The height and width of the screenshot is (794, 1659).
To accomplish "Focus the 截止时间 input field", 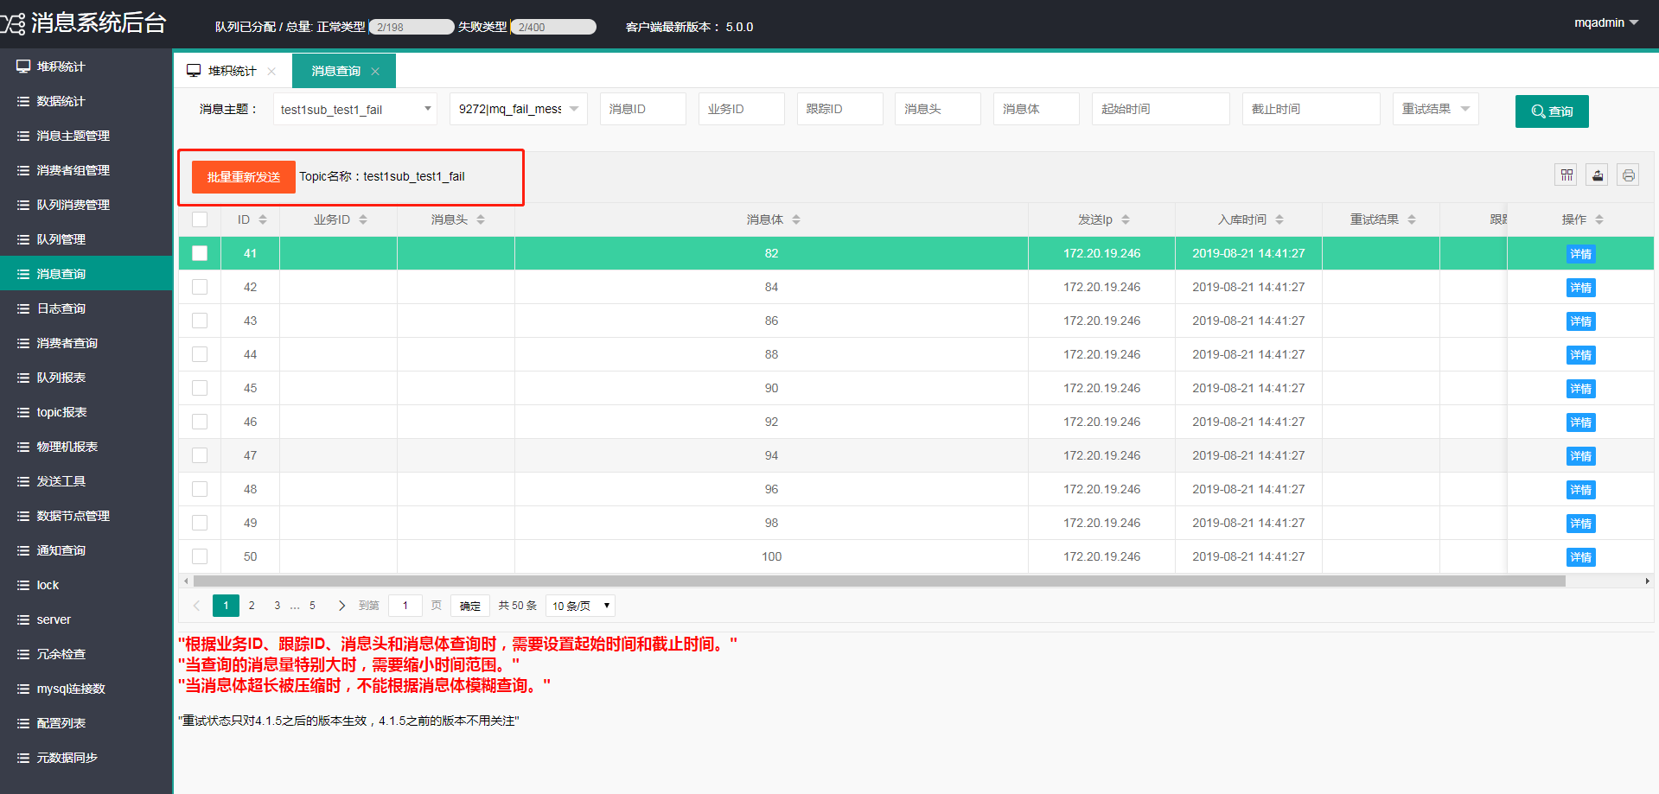I will click(1311, 109).
